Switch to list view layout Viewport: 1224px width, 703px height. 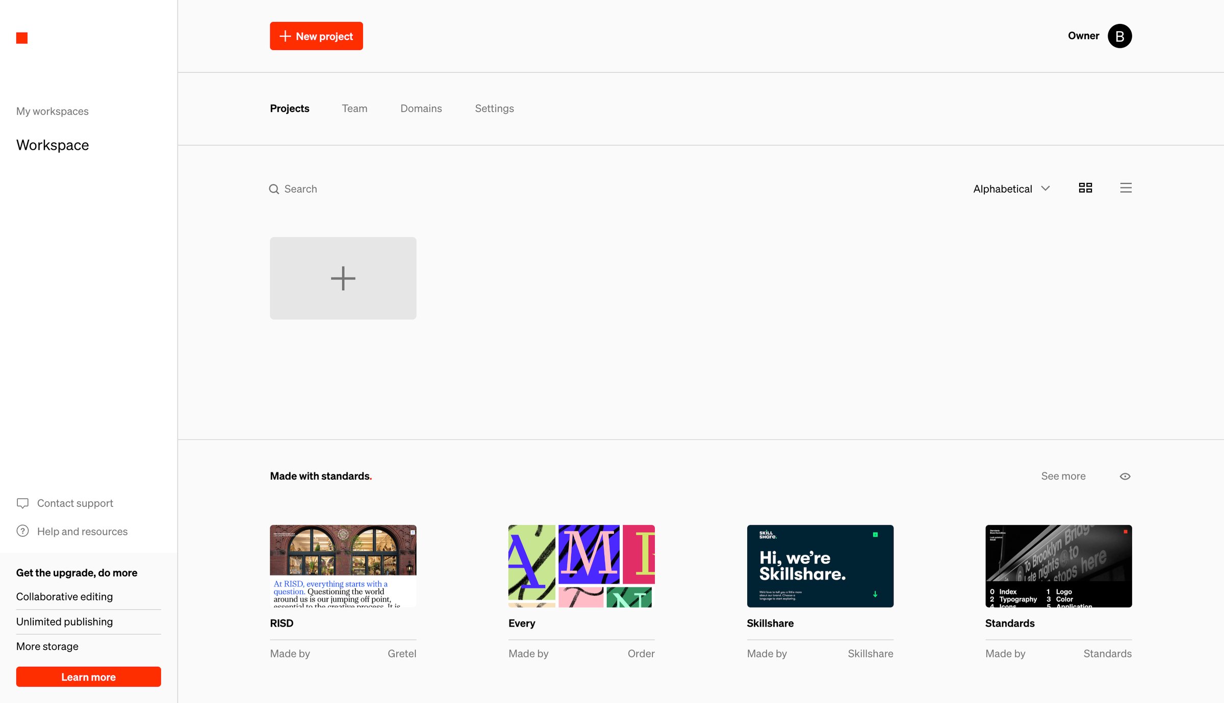click(1126, 188)
